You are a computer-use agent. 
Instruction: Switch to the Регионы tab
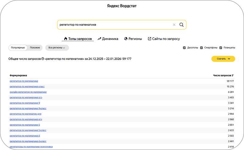[x=133, y=39]
